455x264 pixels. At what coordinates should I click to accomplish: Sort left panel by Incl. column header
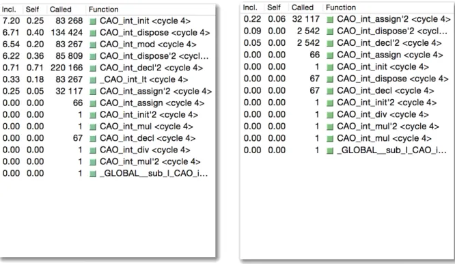(9, 10)
